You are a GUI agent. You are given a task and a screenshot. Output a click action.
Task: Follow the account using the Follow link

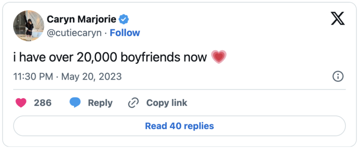[125, 33]
